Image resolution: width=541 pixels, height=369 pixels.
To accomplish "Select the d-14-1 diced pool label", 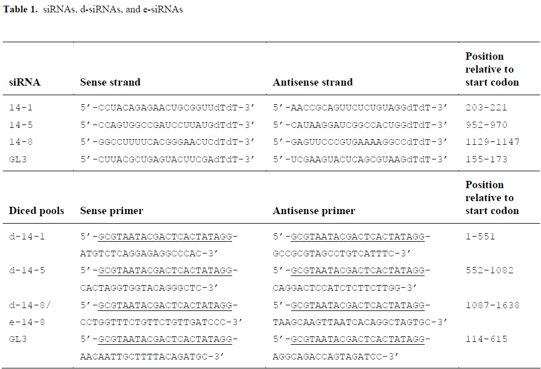I will (27, 236).
